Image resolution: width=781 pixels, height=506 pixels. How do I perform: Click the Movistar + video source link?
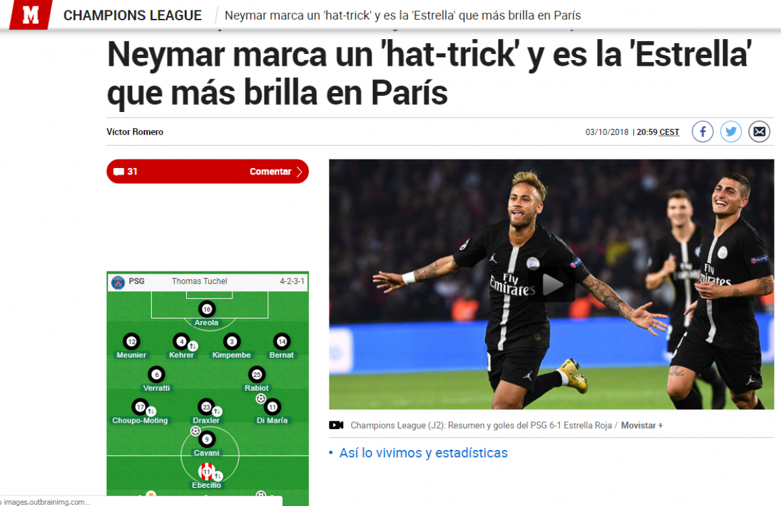pyautogui.click(x=642, y=425)
